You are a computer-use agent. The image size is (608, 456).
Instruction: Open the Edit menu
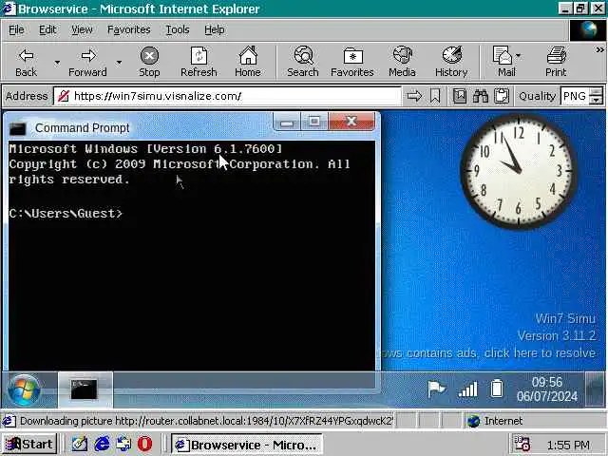click(x=47, y=29)
